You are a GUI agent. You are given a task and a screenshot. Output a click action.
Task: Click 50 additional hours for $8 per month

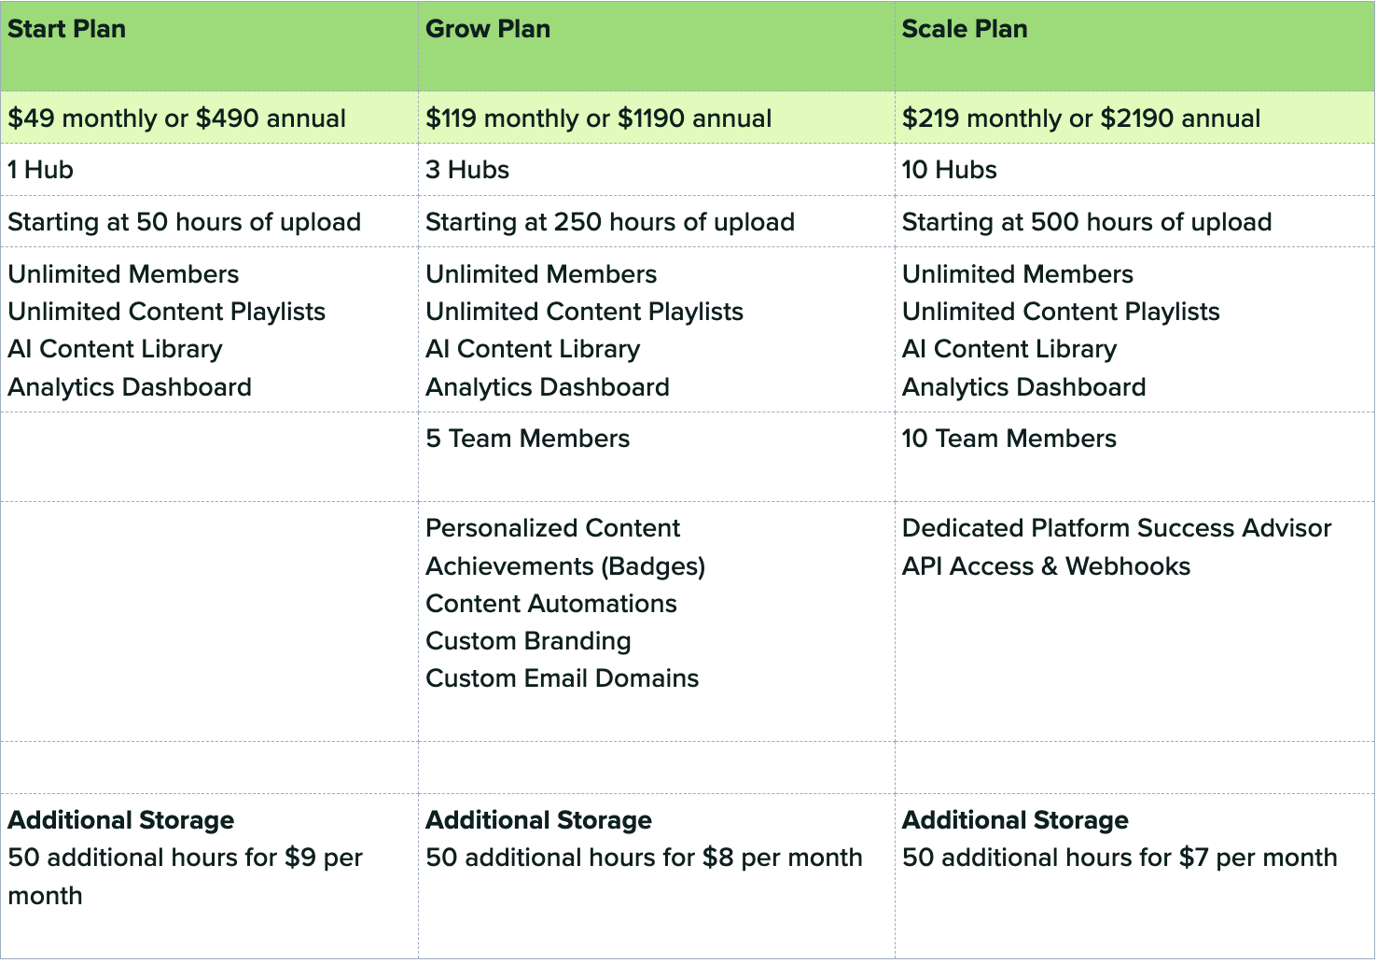click(644, 858)
